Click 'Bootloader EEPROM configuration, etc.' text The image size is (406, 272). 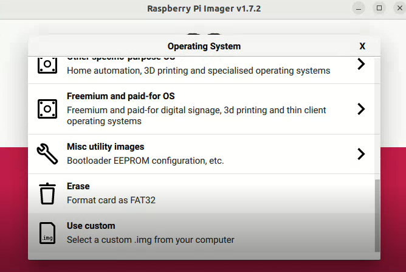click(145, 161)
